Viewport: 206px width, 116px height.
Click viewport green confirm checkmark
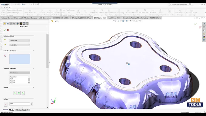(196, 24)
